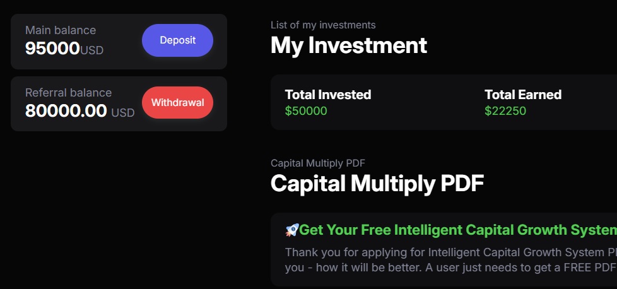Select the Main balance label
This screenshot has height=289, width=617.
[61, 30]
